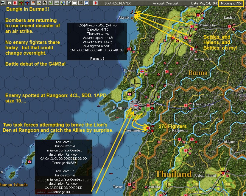Open the globe toolbar icon
Screen dimensions: 246x196
tap(63, 3)
